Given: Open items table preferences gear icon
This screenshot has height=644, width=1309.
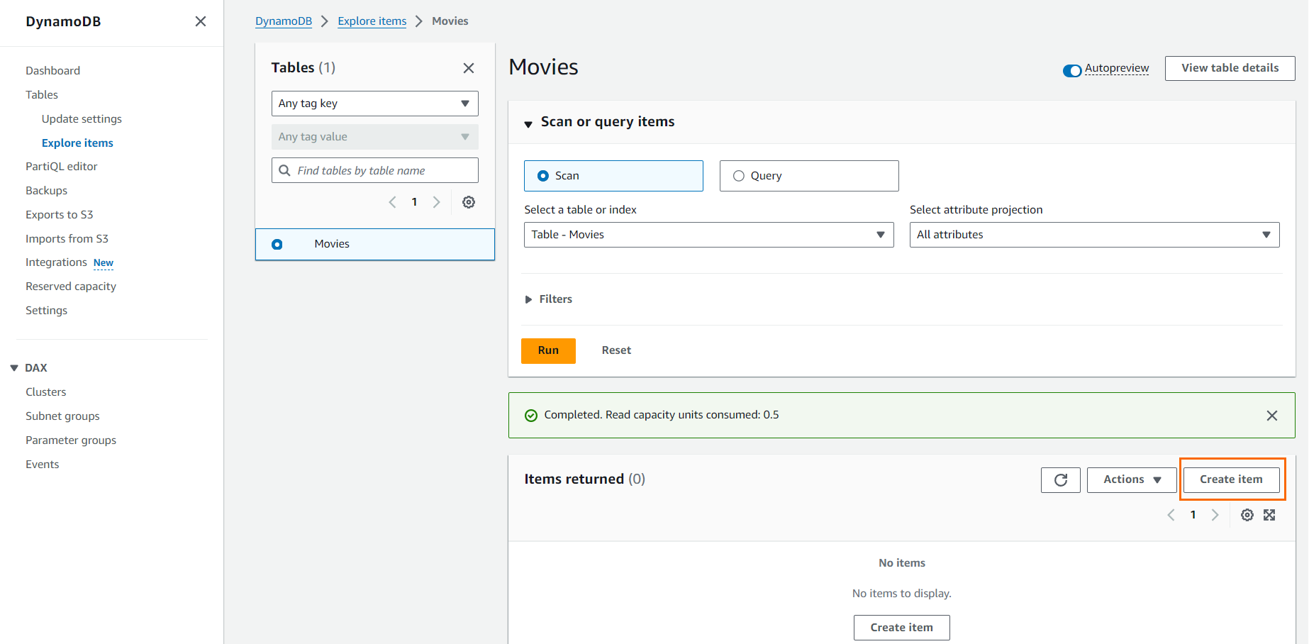Looking at the screenshot, I should [x=1247, y=515].
